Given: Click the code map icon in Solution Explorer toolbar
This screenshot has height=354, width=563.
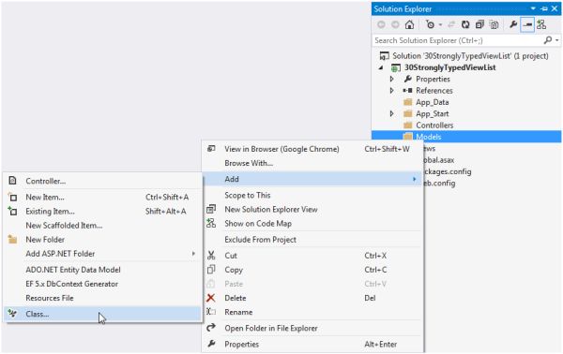Looking at the screenshot, I should point(541,24).
